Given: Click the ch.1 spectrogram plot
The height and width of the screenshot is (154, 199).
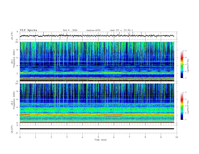Looking at the screenshot, I should (97, 61).
